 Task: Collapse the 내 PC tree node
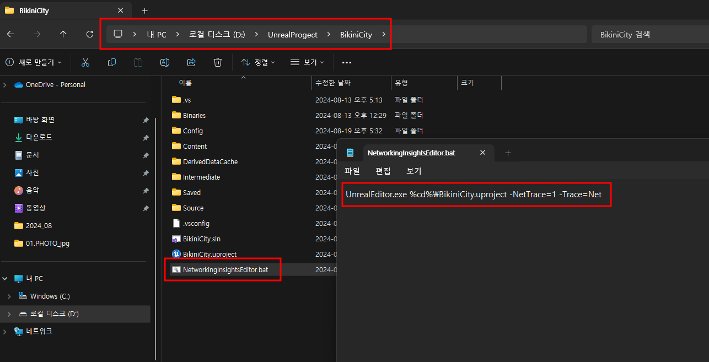(x=6, y=279)
